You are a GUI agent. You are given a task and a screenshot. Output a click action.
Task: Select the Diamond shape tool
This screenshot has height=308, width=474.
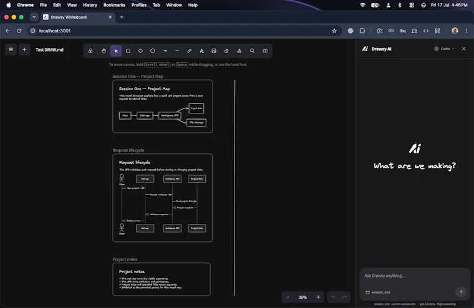[140, 51]
